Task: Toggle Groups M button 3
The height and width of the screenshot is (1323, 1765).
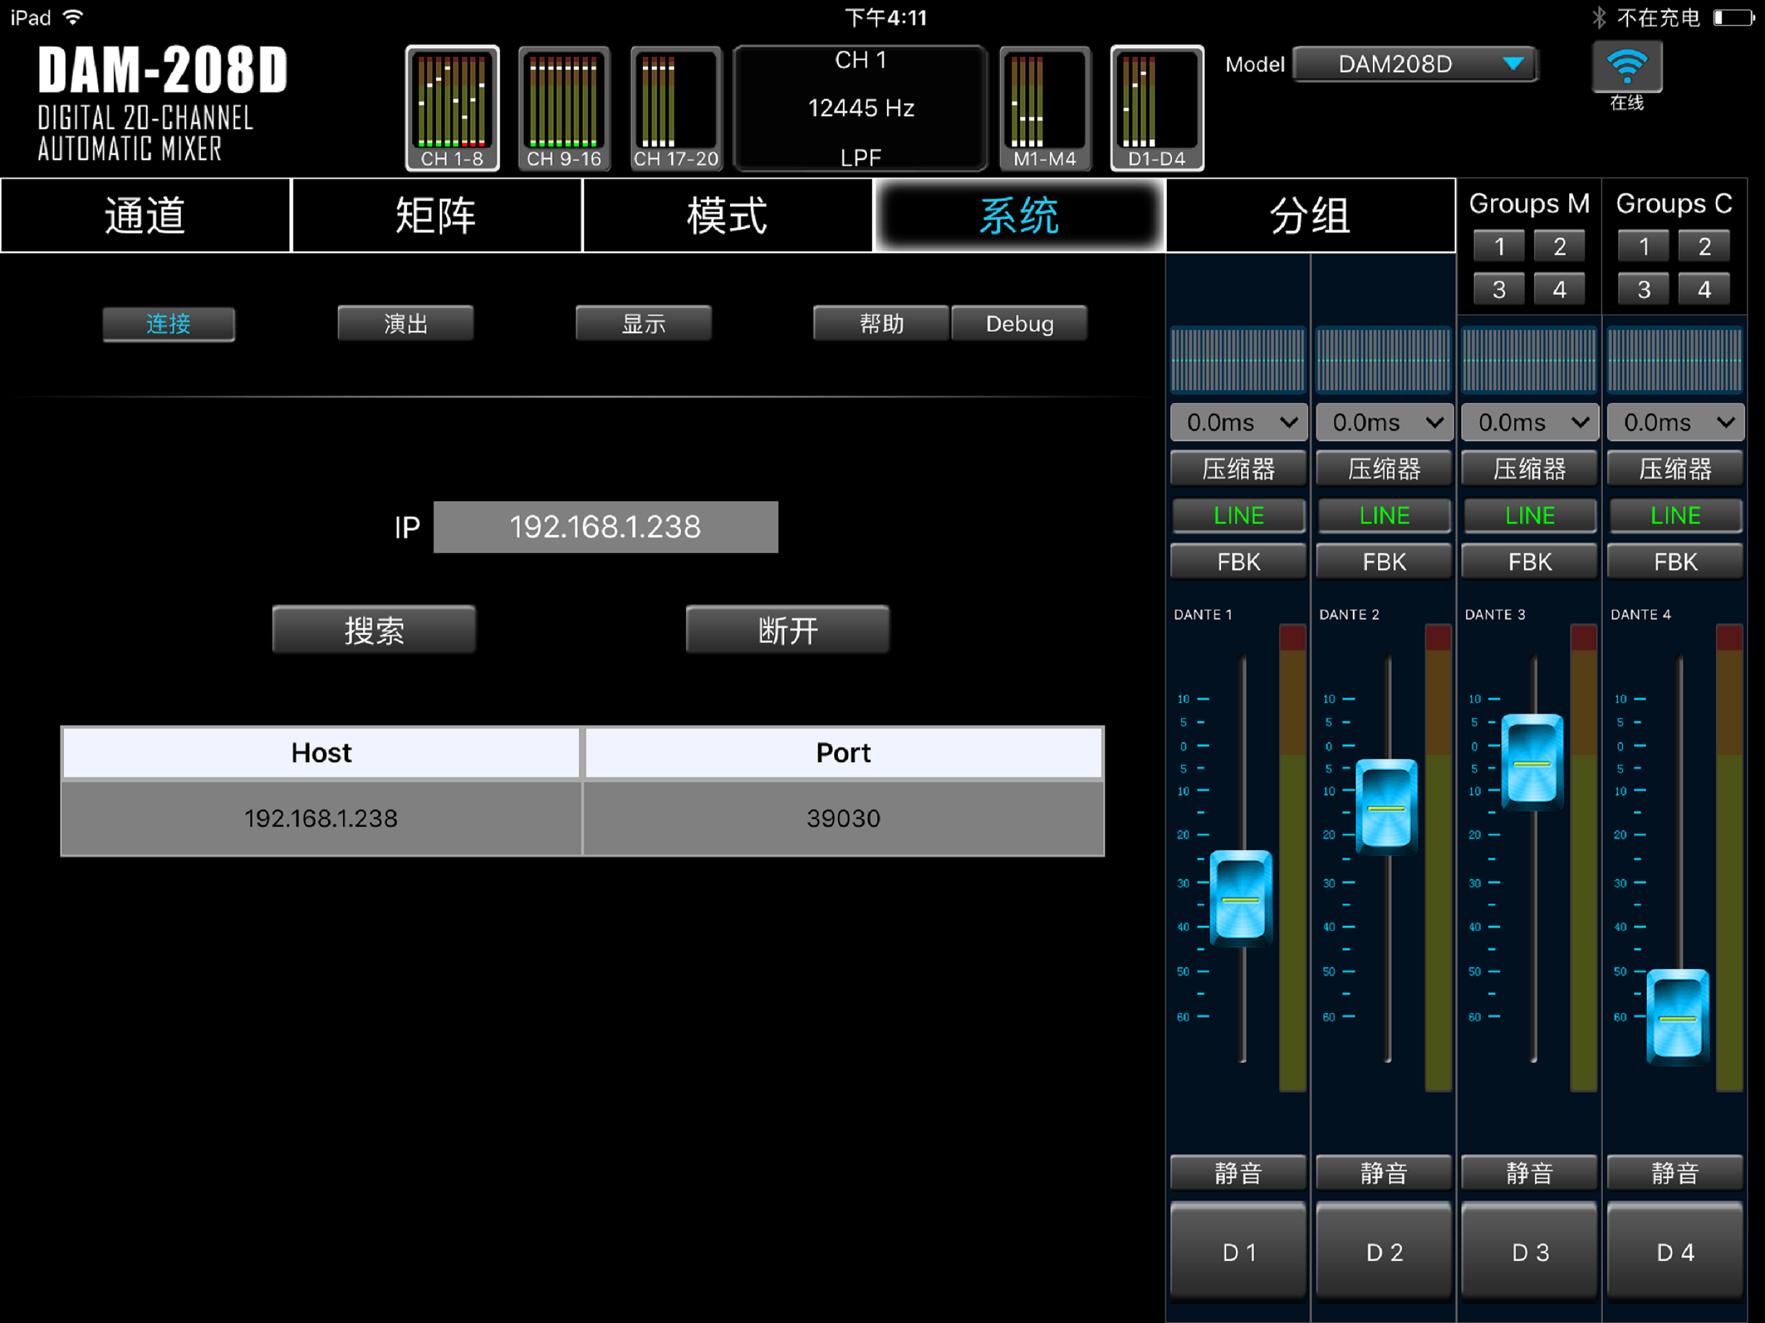Action: 1499,289
